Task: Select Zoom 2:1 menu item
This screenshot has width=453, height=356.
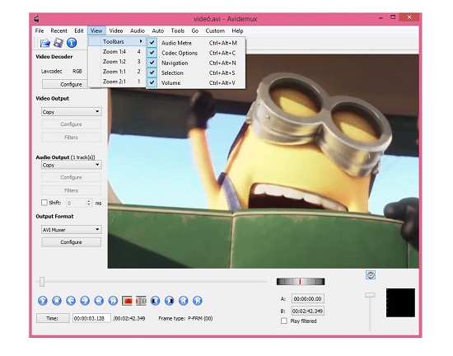Action: (118, 82)
